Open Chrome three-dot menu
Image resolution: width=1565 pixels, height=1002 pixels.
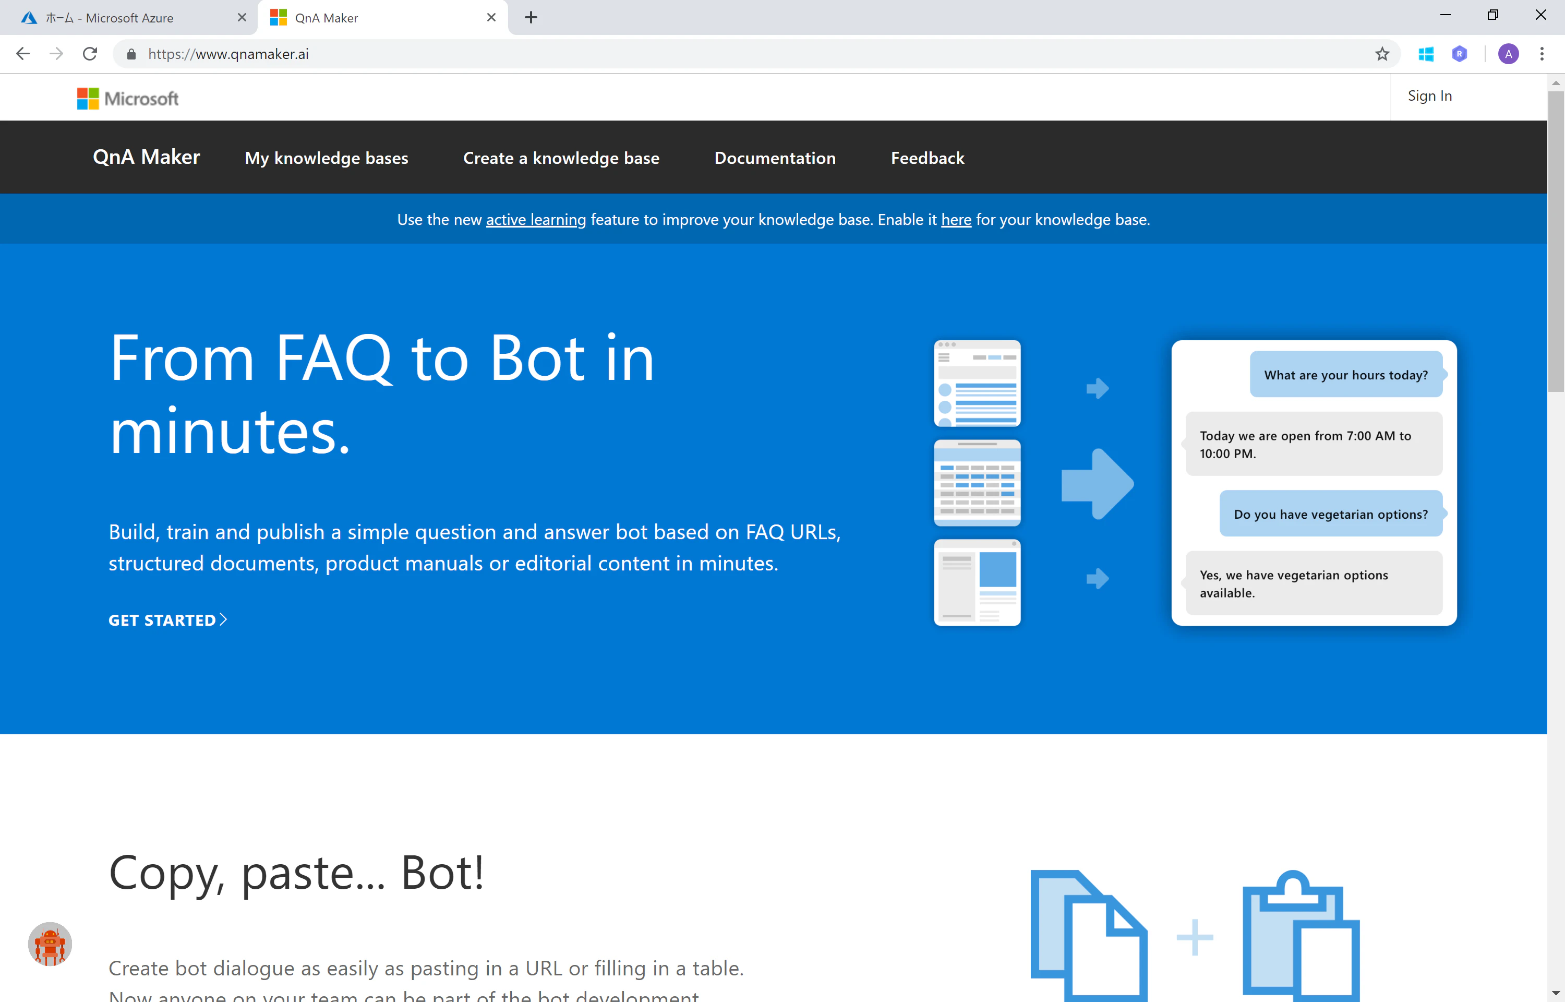[1542, 54]
